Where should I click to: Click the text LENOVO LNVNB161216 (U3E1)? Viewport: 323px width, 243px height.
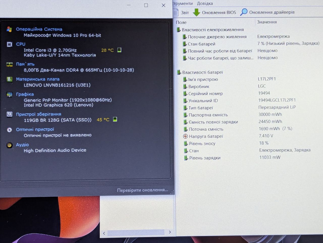click(x=57, y=85)
